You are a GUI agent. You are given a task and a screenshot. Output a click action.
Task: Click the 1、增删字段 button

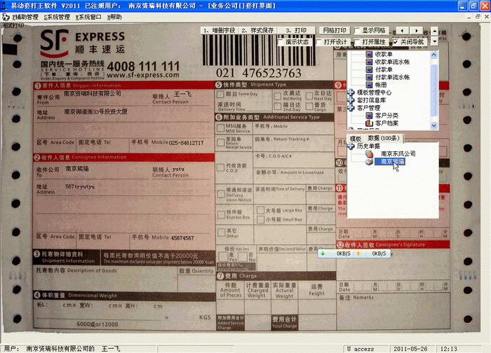point(219,30)
